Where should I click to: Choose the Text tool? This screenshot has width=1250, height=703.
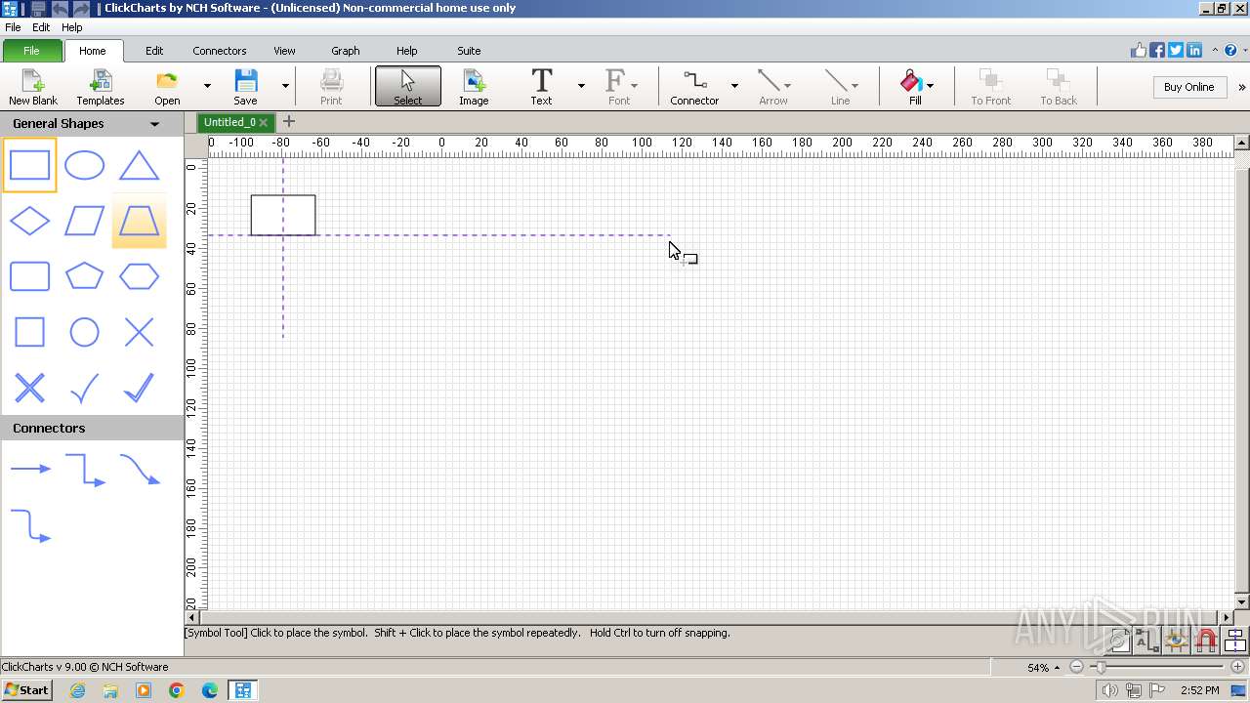pyautogui.click(x=541, y=87)
